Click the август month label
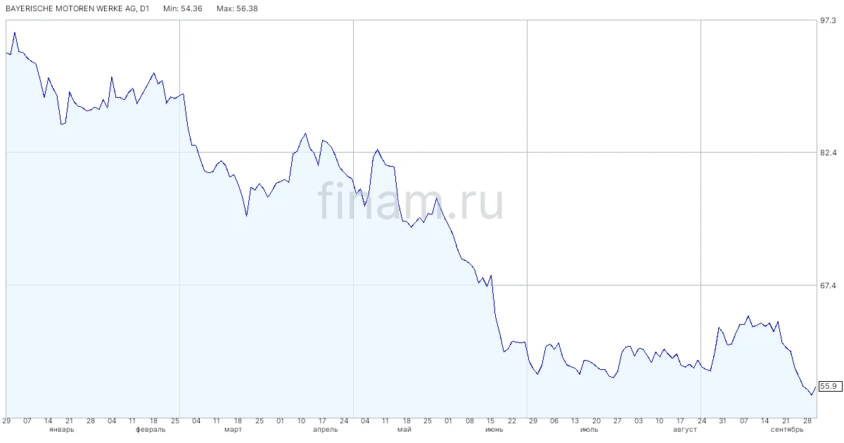This screenshot has height=443, width=844. click(x=684, y=430)
